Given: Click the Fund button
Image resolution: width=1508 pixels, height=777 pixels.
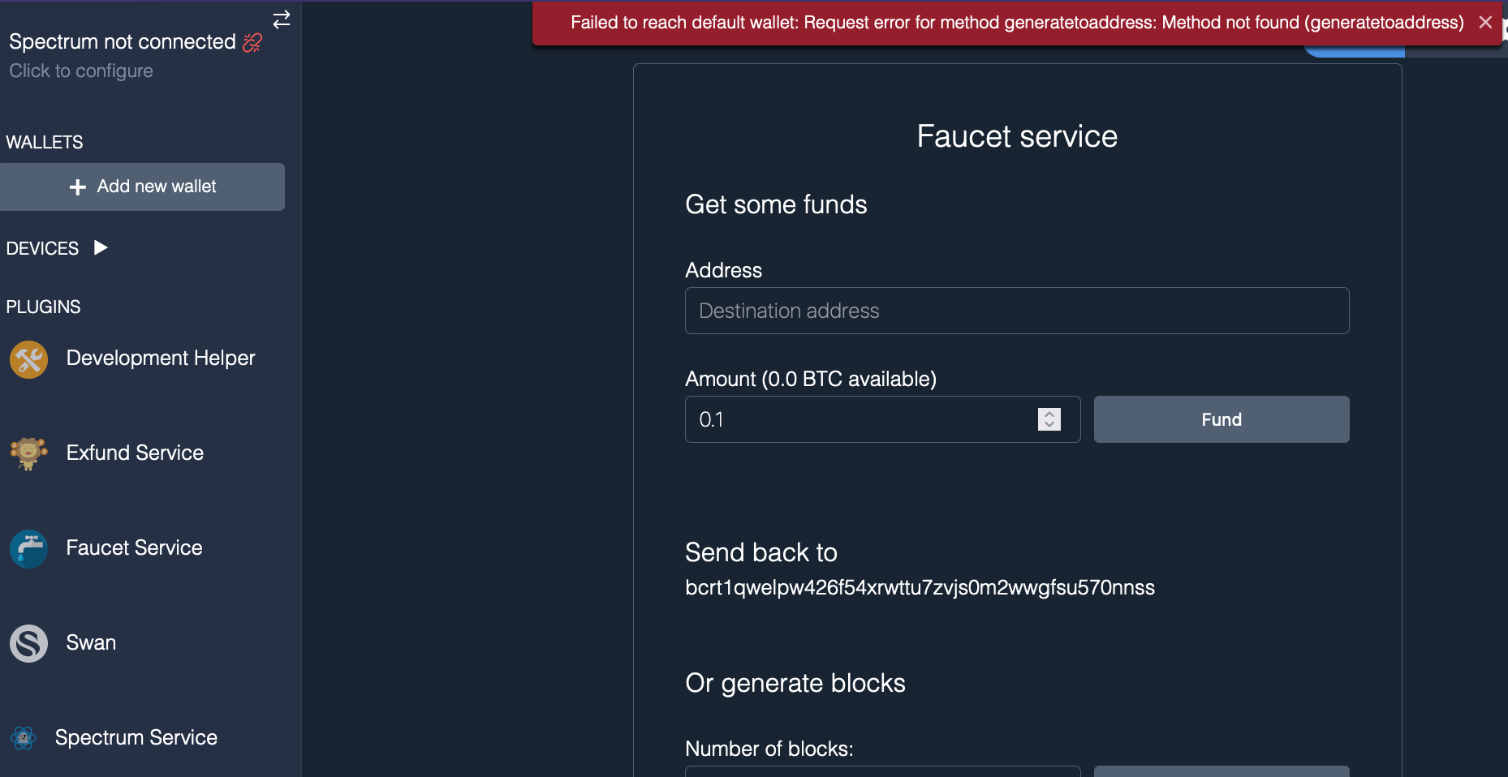Looking at the screenshot, I should (1221, 419).
